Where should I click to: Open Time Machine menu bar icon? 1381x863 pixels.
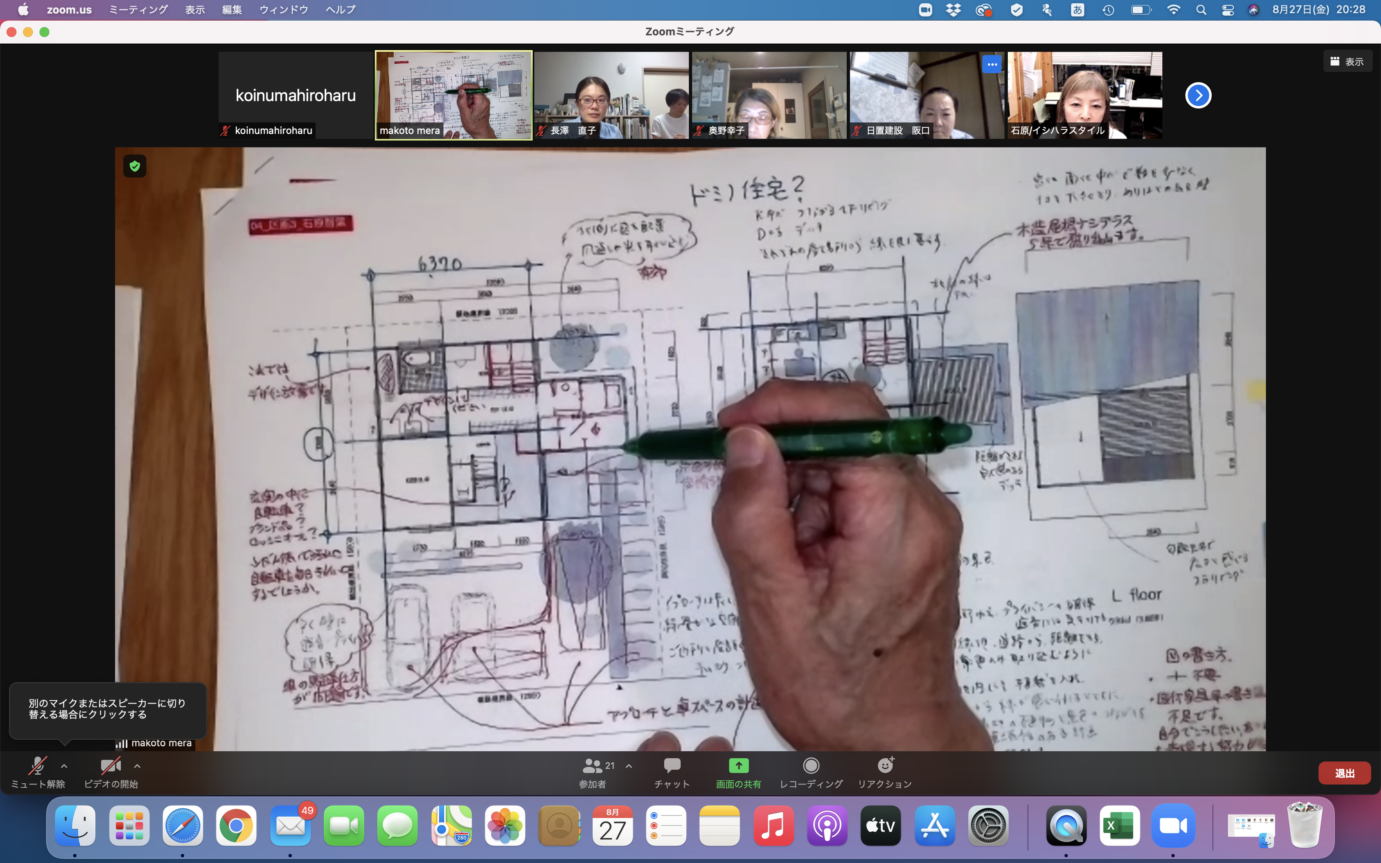[1108, 10]
